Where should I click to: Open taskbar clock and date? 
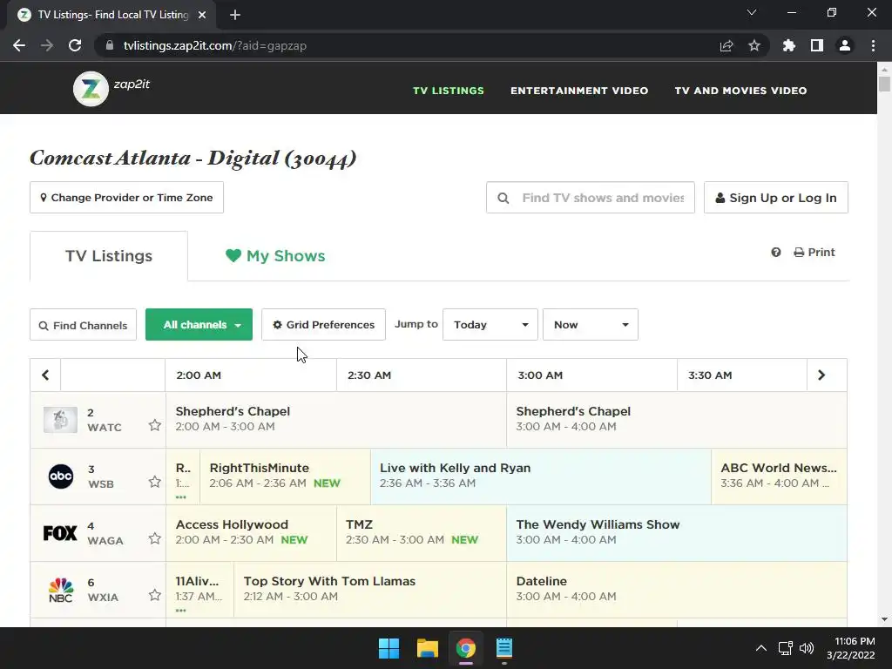[851, 648]
